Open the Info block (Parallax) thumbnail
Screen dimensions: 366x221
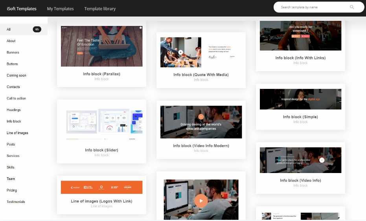[x=101, y=46]
